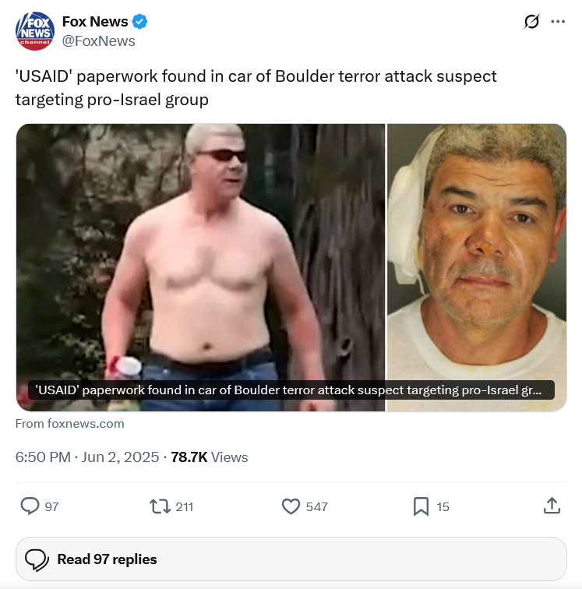Click the blue verified badge

139,21
